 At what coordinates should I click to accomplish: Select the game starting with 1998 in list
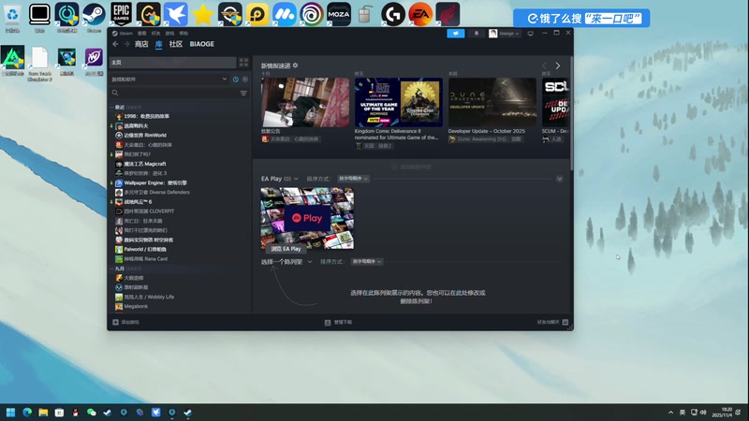point(146,116)
